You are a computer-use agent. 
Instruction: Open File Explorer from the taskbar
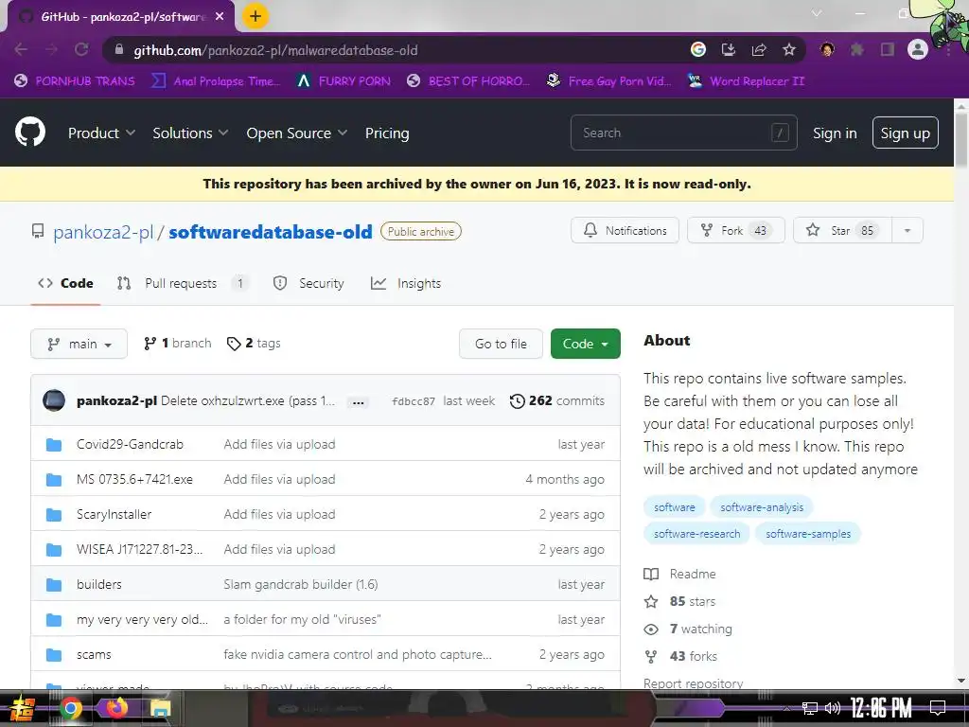point(160,708)
